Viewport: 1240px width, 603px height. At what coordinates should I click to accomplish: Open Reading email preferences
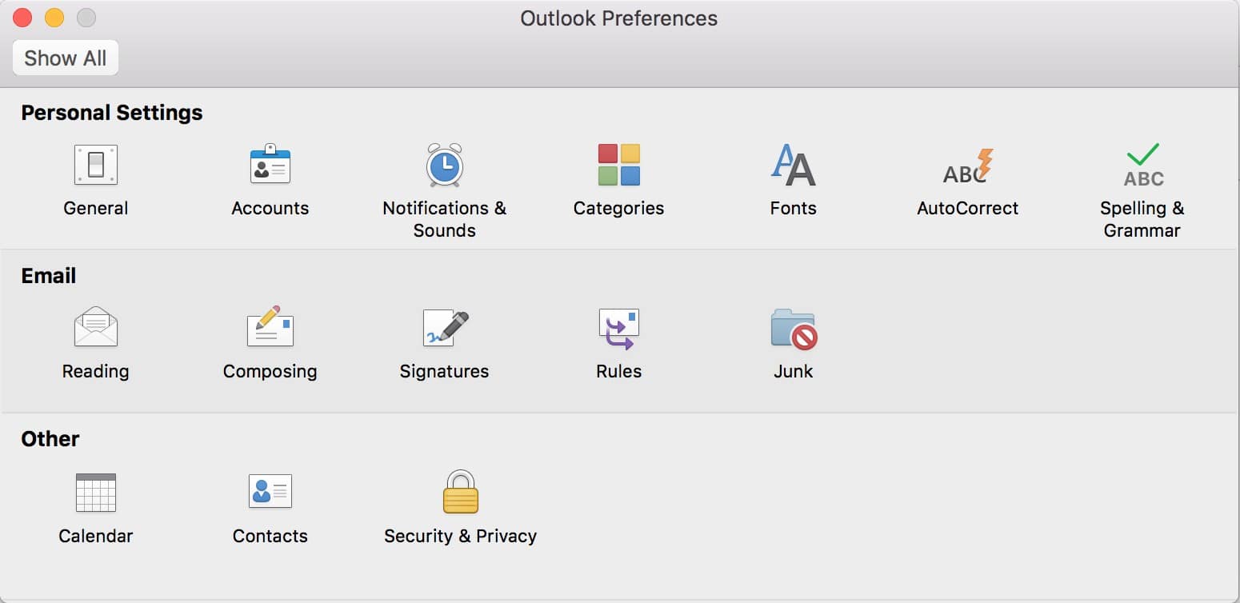coord(96,328)
